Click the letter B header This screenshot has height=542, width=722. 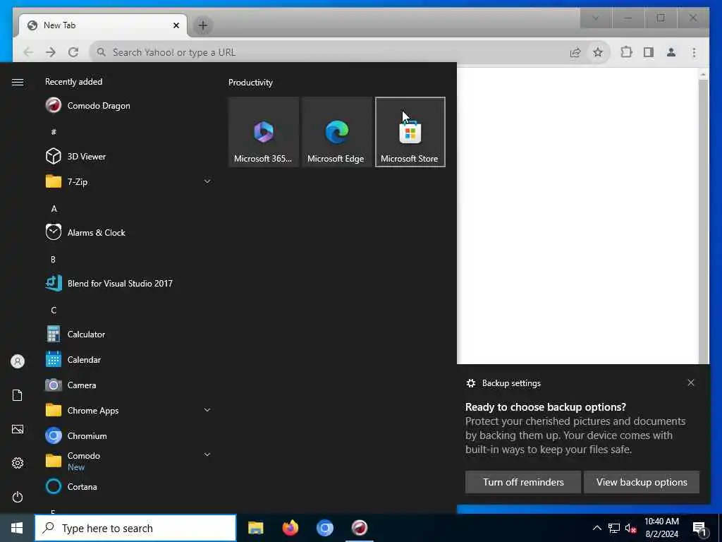53,260
